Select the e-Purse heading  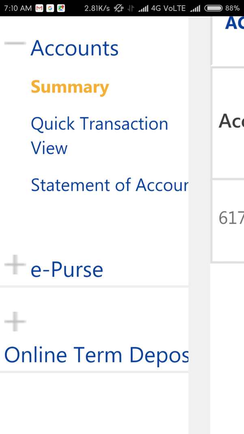pos(67,270)
